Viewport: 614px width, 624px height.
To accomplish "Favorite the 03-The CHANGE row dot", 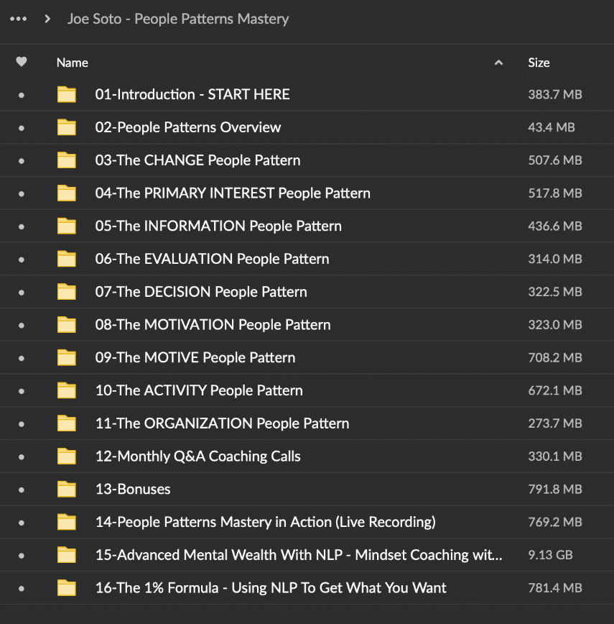I will pyautogui.click(x=22, y=161).
